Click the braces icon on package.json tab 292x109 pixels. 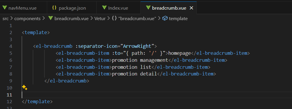point(54,8)
